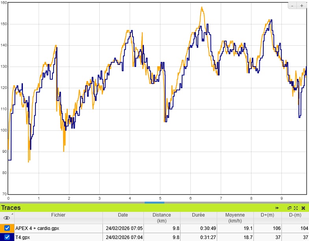Click the blue splitter handle above Traces panel

(x=154, y=202)
